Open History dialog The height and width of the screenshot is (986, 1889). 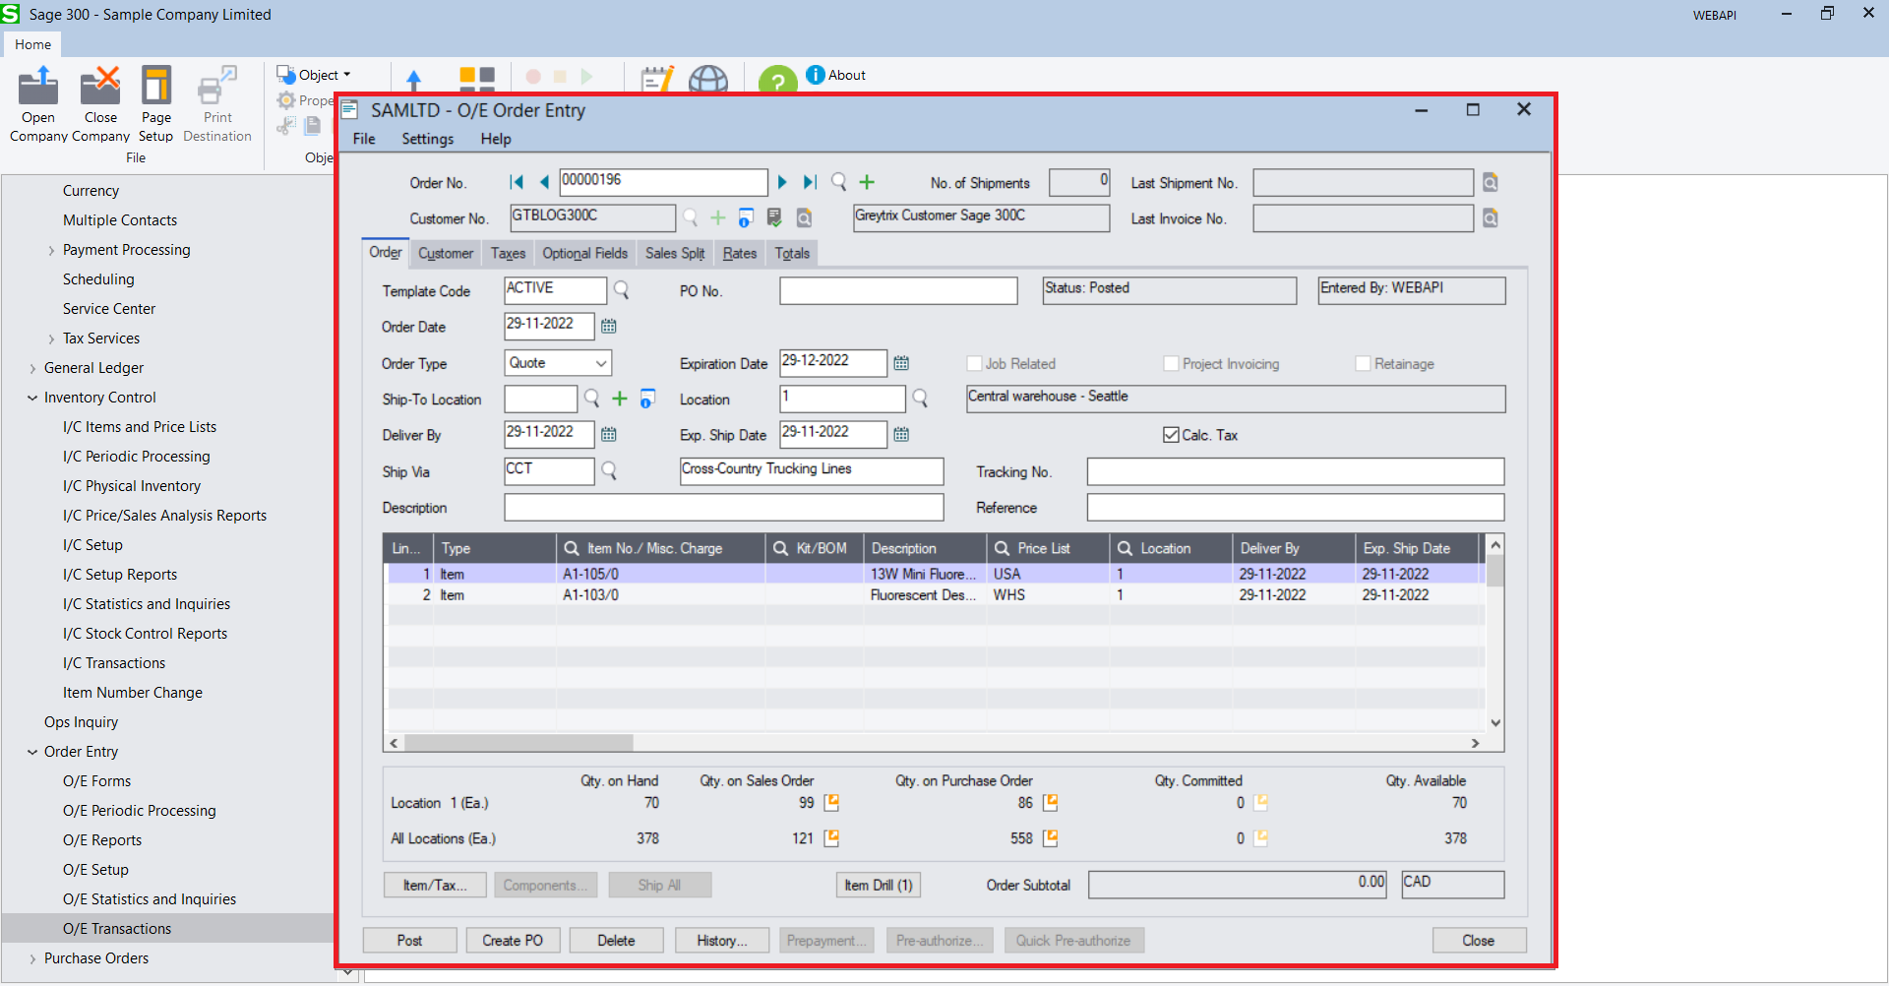tap(722, 941)
